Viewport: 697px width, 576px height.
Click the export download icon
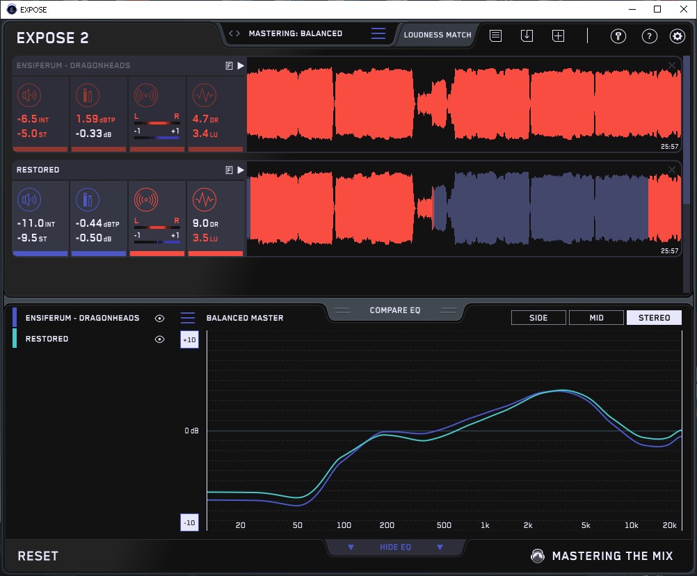point(527,36)
